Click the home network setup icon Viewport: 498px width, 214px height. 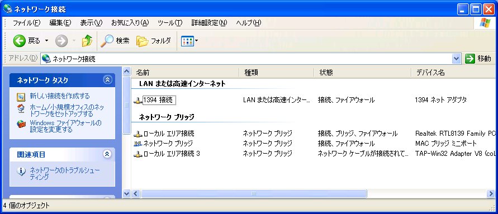[21, 108]
